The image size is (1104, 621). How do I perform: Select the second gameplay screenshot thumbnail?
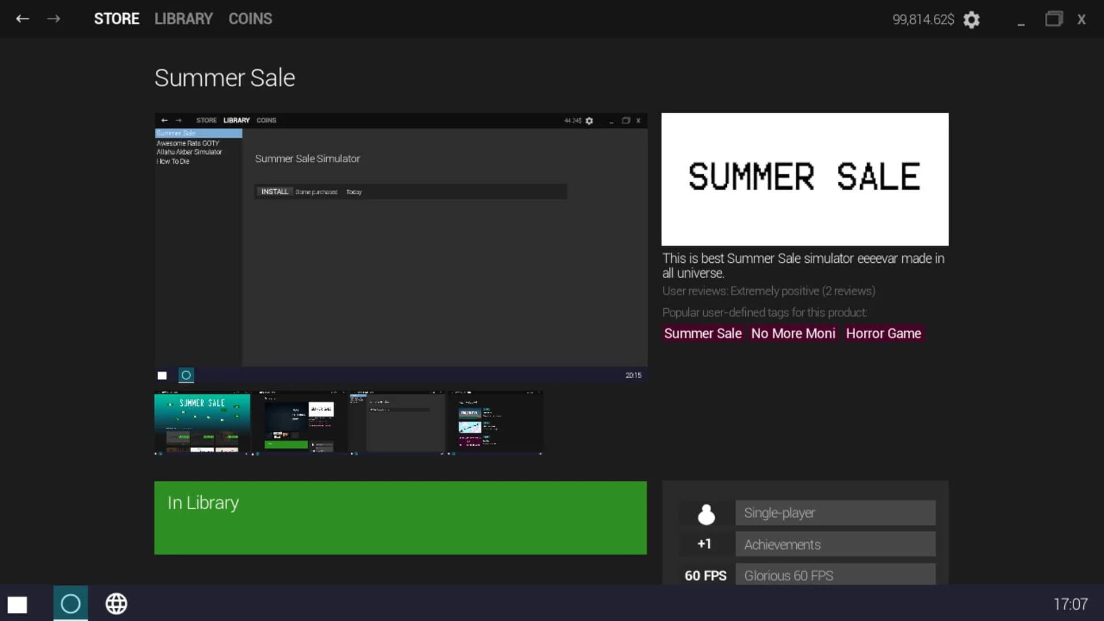(x=301, y=423)
